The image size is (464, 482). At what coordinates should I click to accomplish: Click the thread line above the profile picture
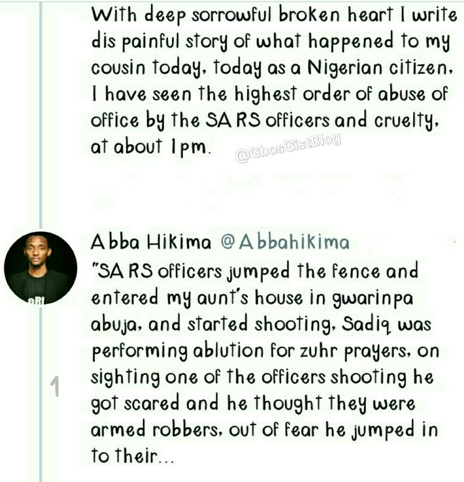[x=41, y=118]
